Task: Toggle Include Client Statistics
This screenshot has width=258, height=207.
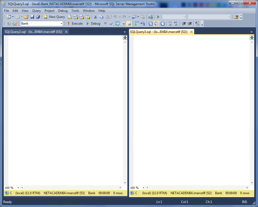Action: [143, 24]
